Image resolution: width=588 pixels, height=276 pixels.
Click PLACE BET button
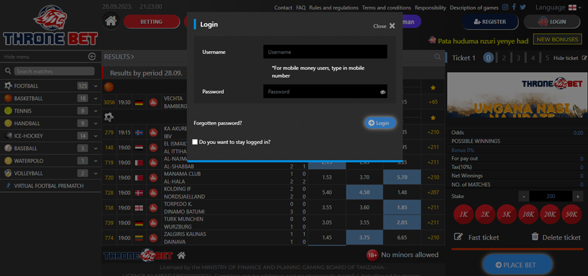click(517, 265)
